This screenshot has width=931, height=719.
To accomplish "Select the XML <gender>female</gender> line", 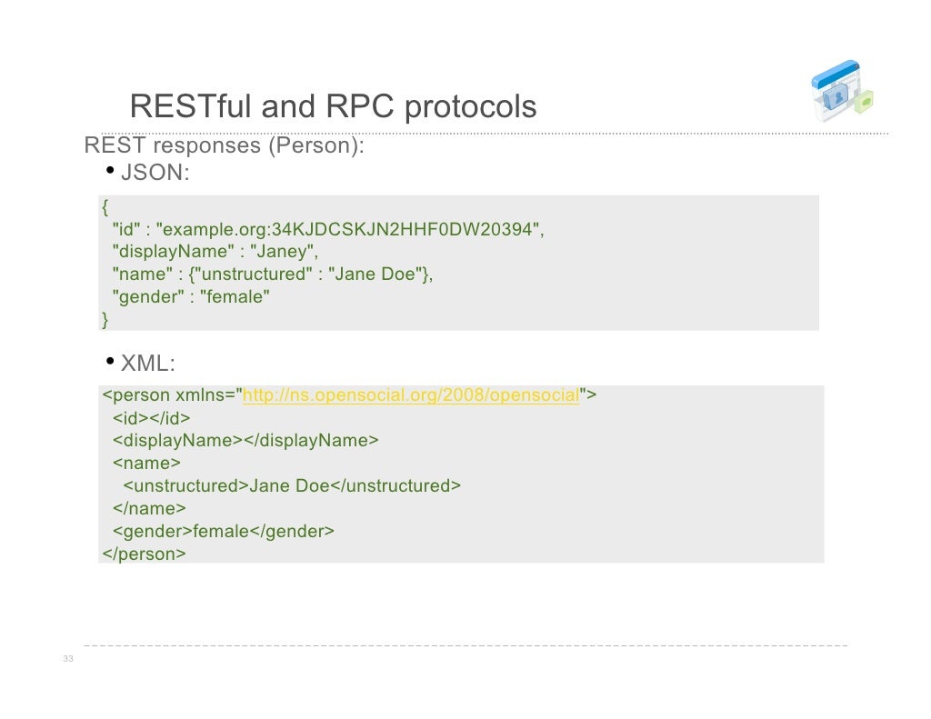I will pos(224,531).
